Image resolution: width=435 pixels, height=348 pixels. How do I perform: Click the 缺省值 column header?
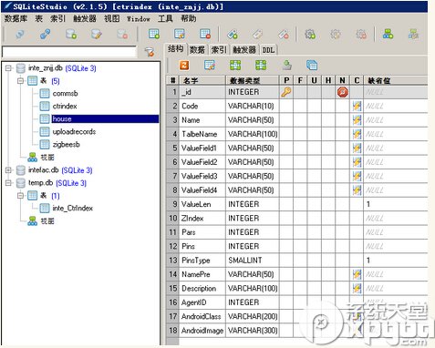[395, 80]
